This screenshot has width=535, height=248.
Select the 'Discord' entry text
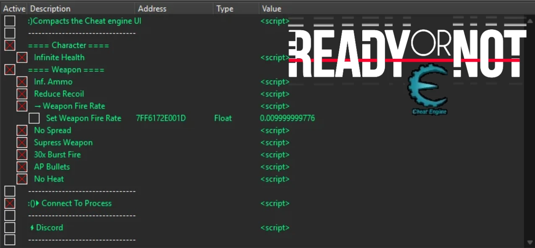point(47,228)
